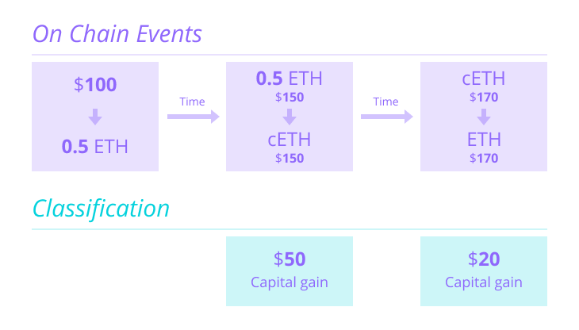
Task: Click the 0.5 ETH label in middle box
Action: pos(289,79)
